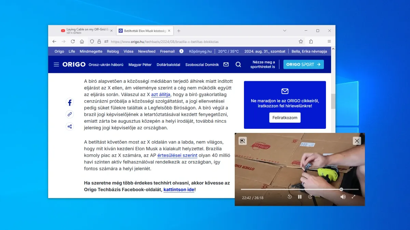Open the browser home page
410x230 pixels.
point(82,42)
